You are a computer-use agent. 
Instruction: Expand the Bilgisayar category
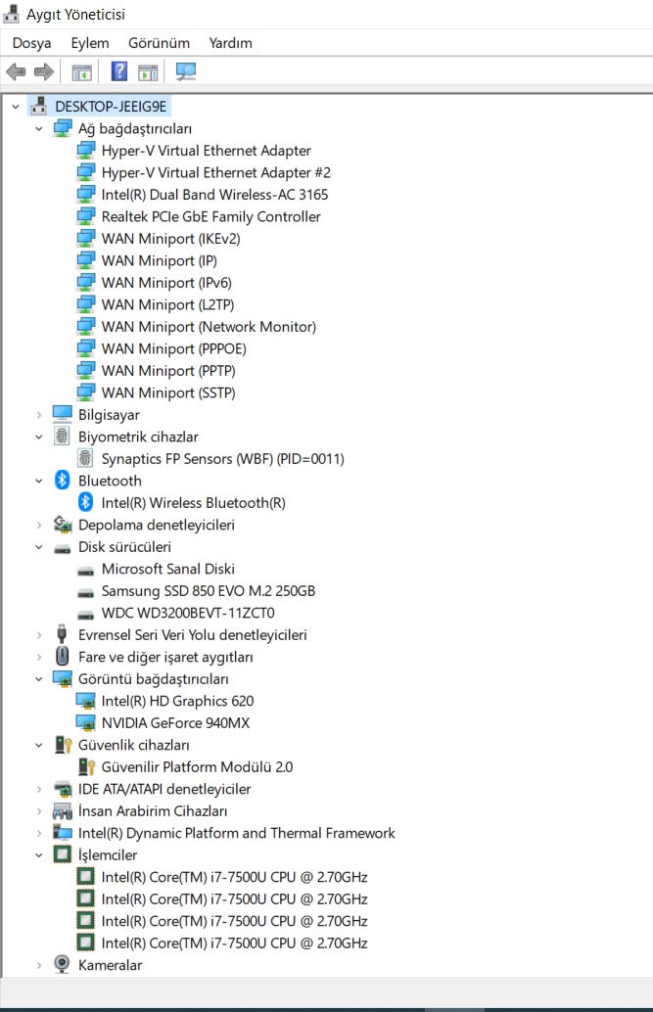(x=39, y=414)
